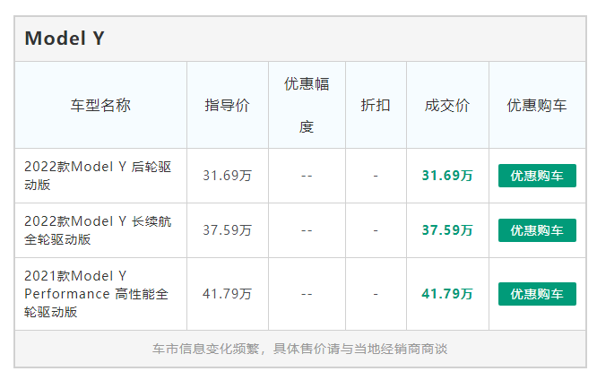Click the 折扣 dash in 后轮驱动版 row
This screenshot has height=380, width=597.
tap(376, 176)
